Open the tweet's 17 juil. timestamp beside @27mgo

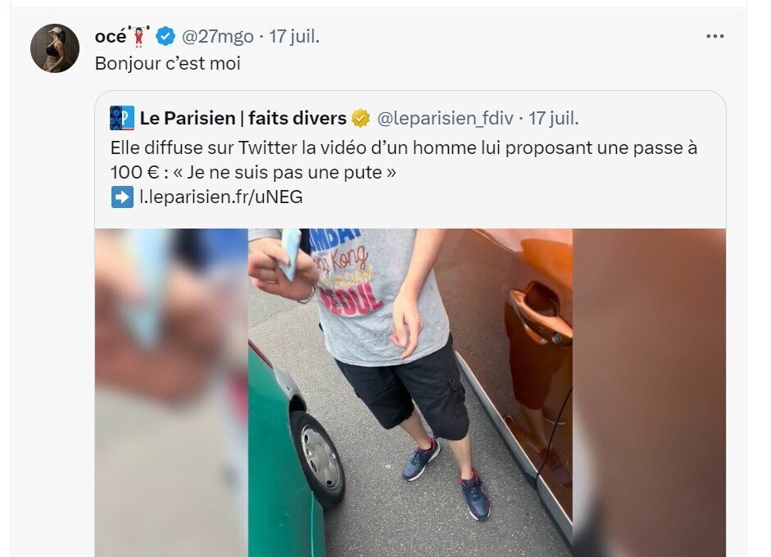(294, 36)
